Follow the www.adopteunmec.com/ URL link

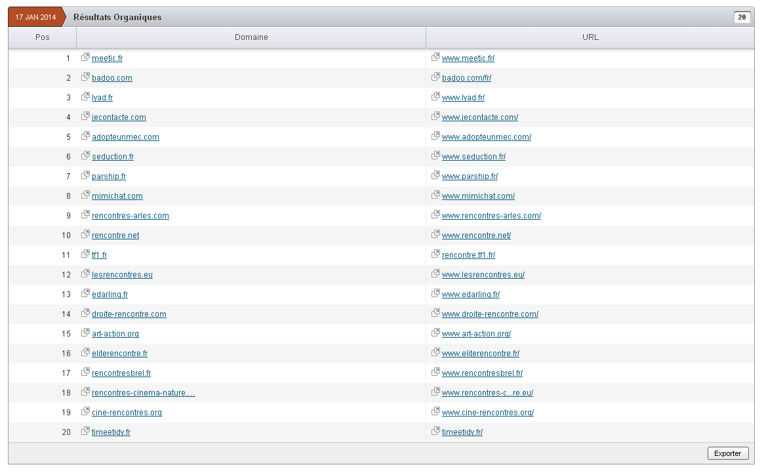[486, 137]
